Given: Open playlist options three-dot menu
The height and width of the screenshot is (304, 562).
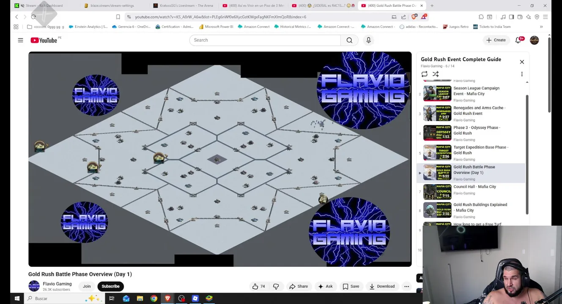Looking at the screenshot, I should (x=522, y=74).
